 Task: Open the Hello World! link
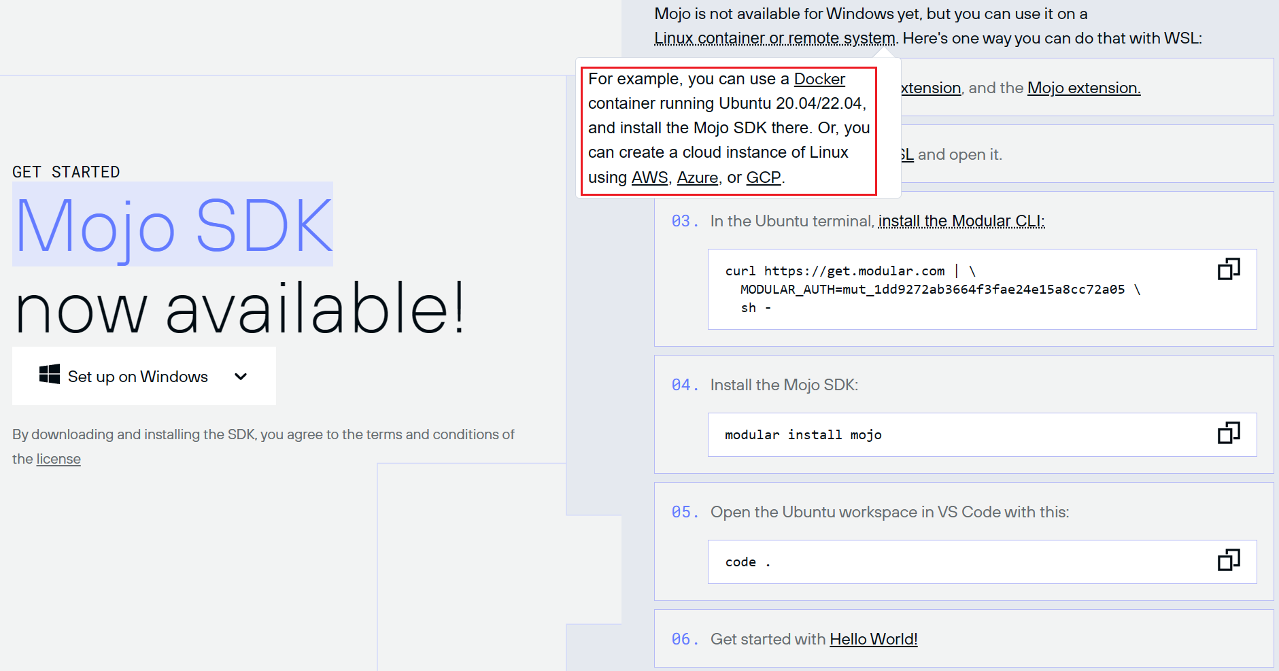[x=873, y=640]
